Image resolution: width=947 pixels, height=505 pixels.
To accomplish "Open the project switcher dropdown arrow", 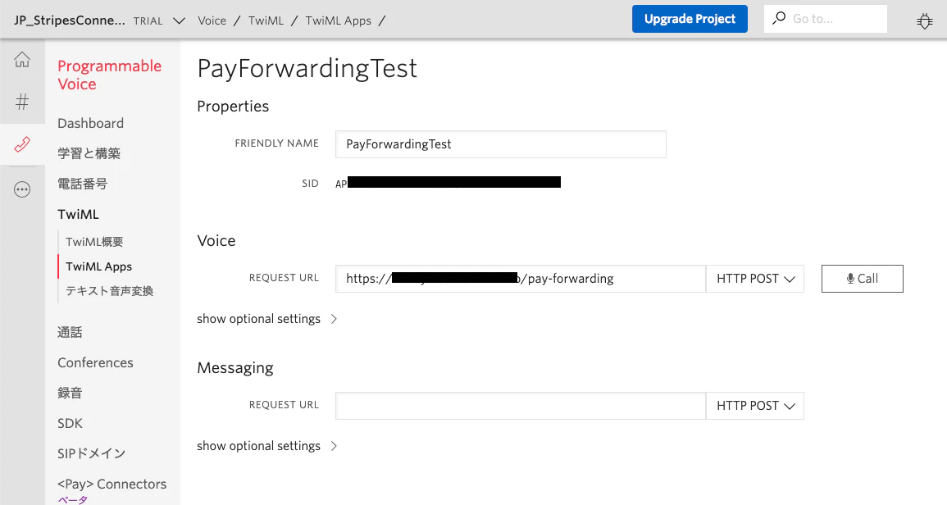I will [x=179, y=20].
